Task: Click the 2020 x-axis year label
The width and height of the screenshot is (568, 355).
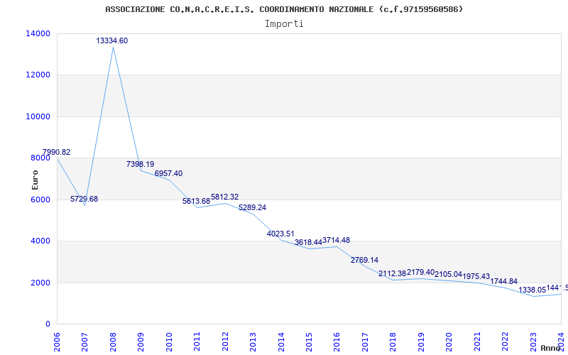Action: [x=449, y=342]
